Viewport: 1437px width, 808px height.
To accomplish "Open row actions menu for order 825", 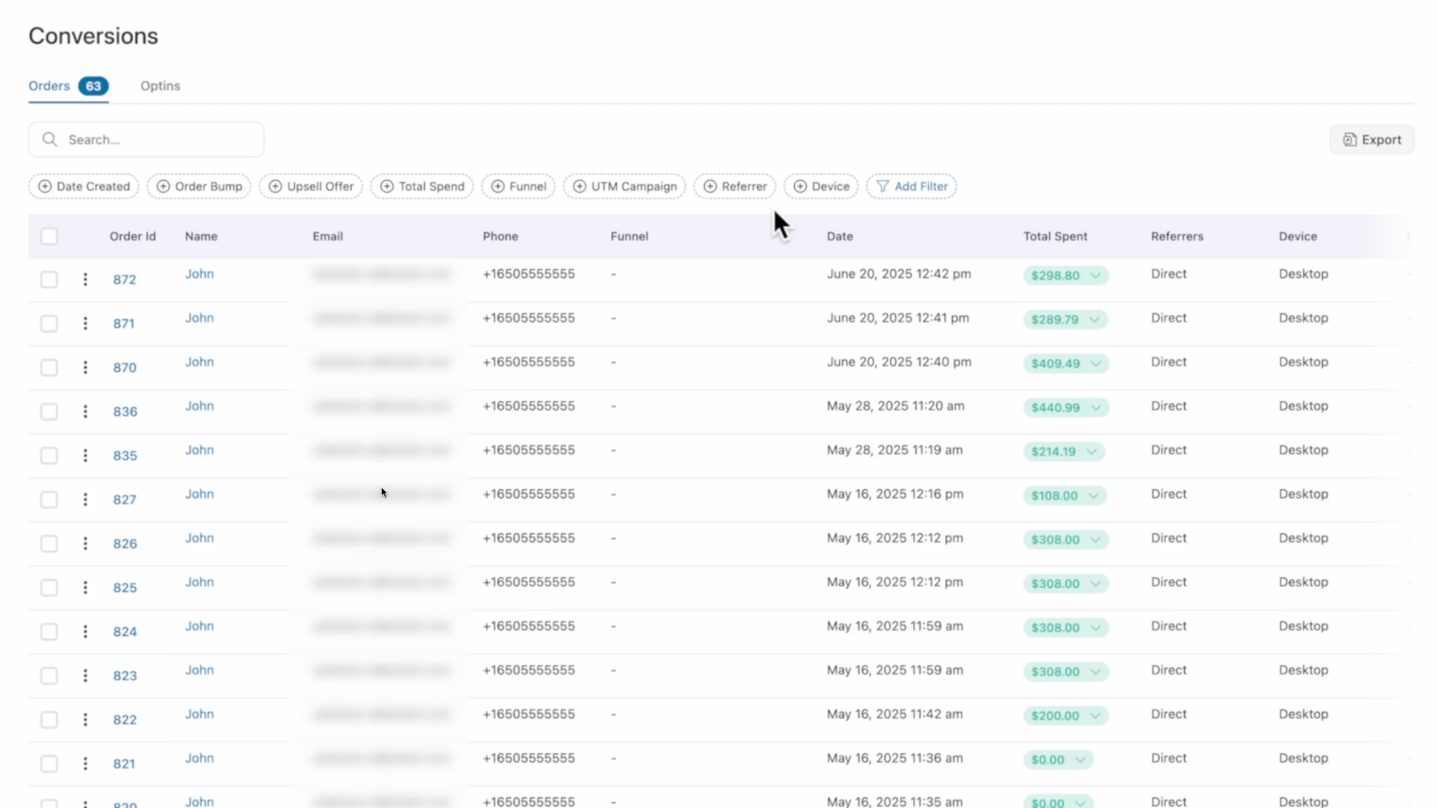I will (85, 588).
